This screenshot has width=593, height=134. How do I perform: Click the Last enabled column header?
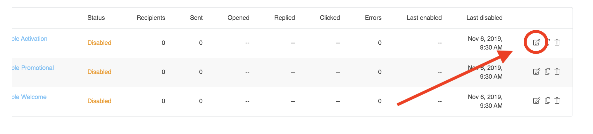point(424,18)
